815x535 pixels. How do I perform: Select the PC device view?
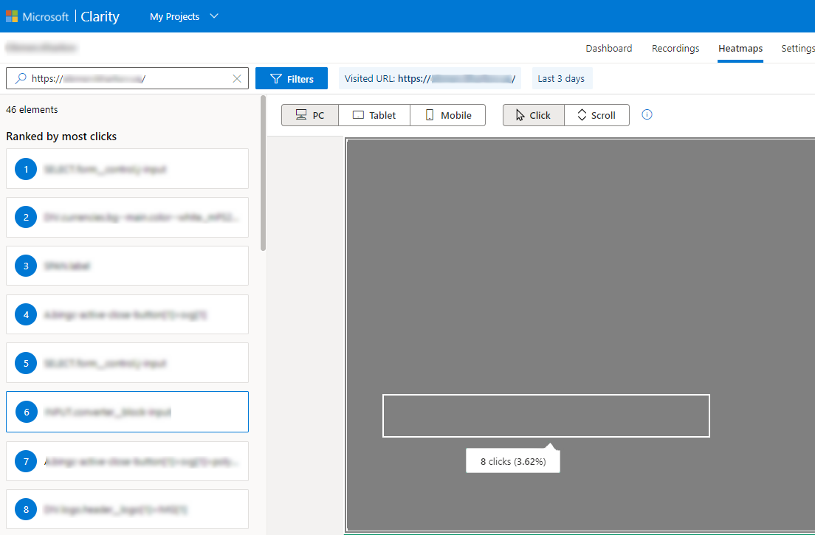pos(310,115)
